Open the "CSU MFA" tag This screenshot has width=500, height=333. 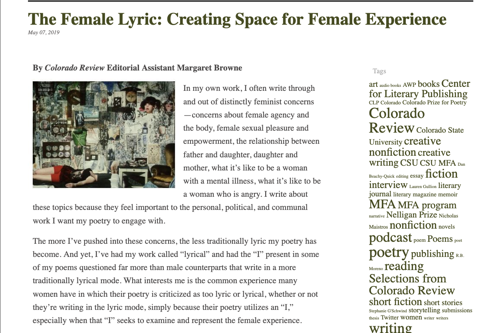pyautogui.click(x=438, y=163)
